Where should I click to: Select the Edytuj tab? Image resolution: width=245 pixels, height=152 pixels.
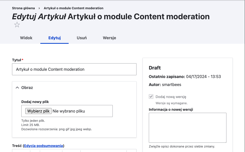[x=54, y=38]
